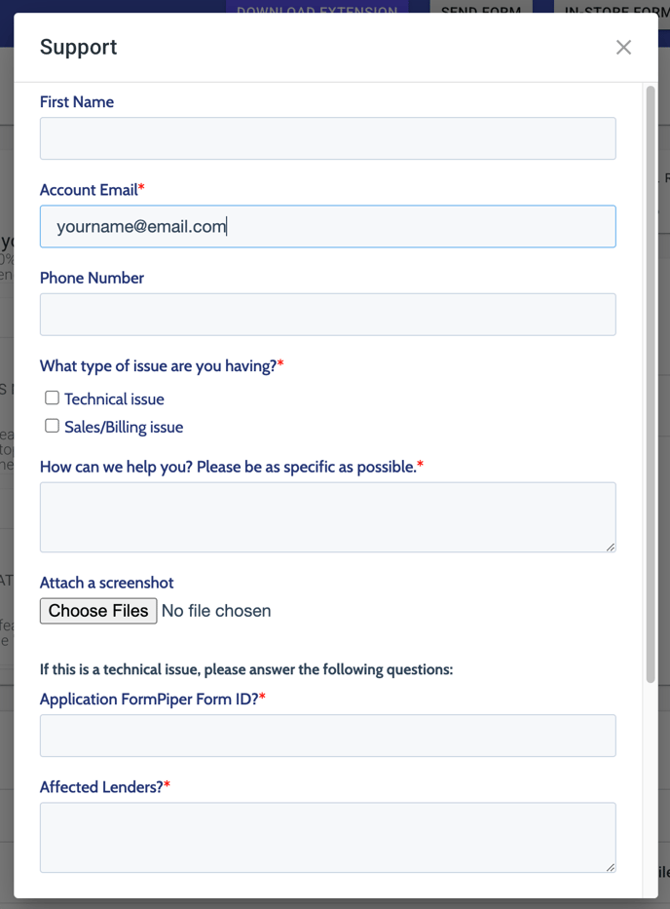Click the 'How can we help you' textarea
Screen dimensions: 670x909
[327, 514]
